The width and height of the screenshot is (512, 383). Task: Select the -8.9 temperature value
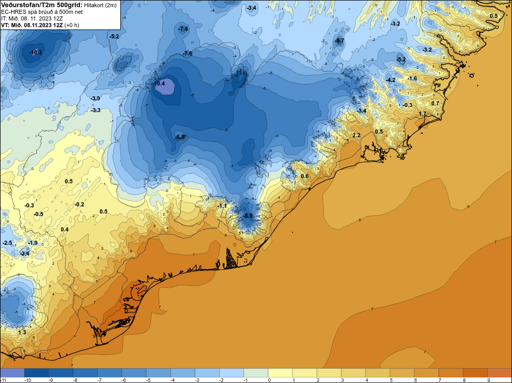pyautogui.click(x=247, y=216)
